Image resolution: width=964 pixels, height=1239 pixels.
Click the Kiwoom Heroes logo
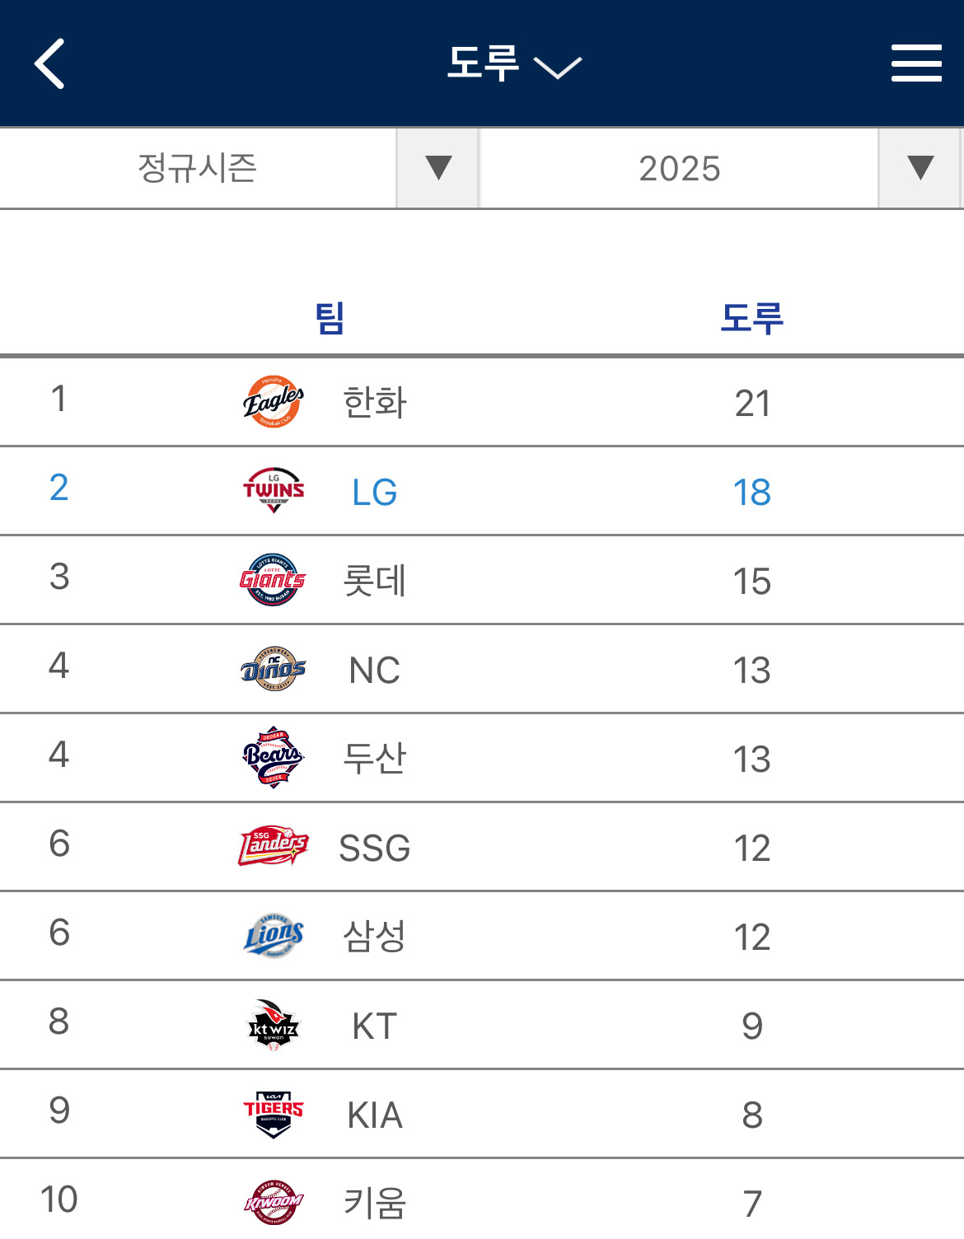click(x=274, y=1203)
